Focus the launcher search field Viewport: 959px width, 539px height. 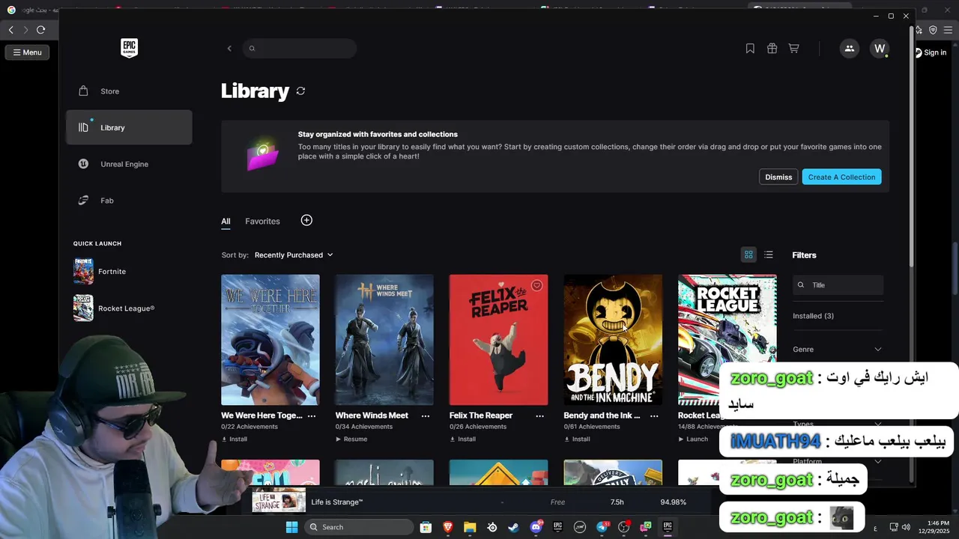300,49
